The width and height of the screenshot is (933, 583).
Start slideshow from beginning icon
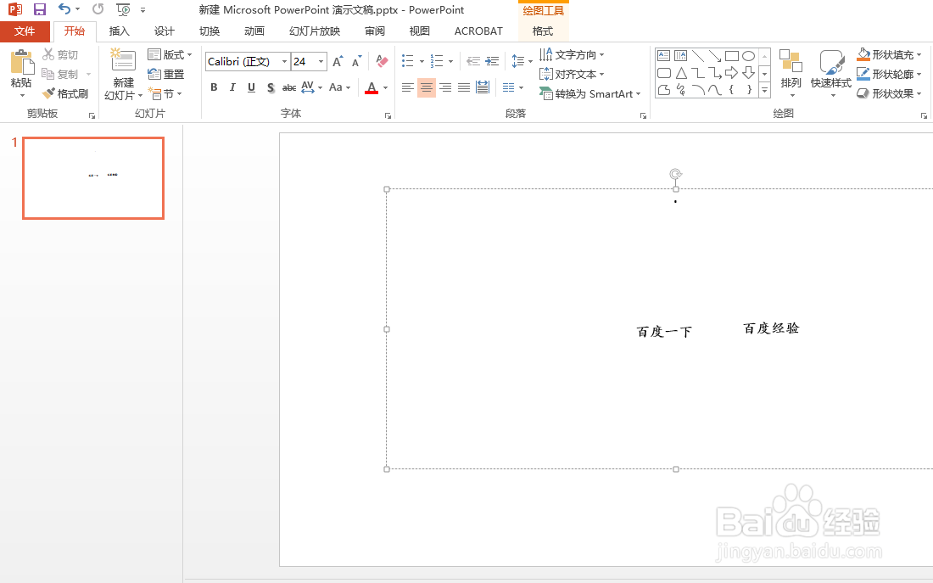(123, 9)
